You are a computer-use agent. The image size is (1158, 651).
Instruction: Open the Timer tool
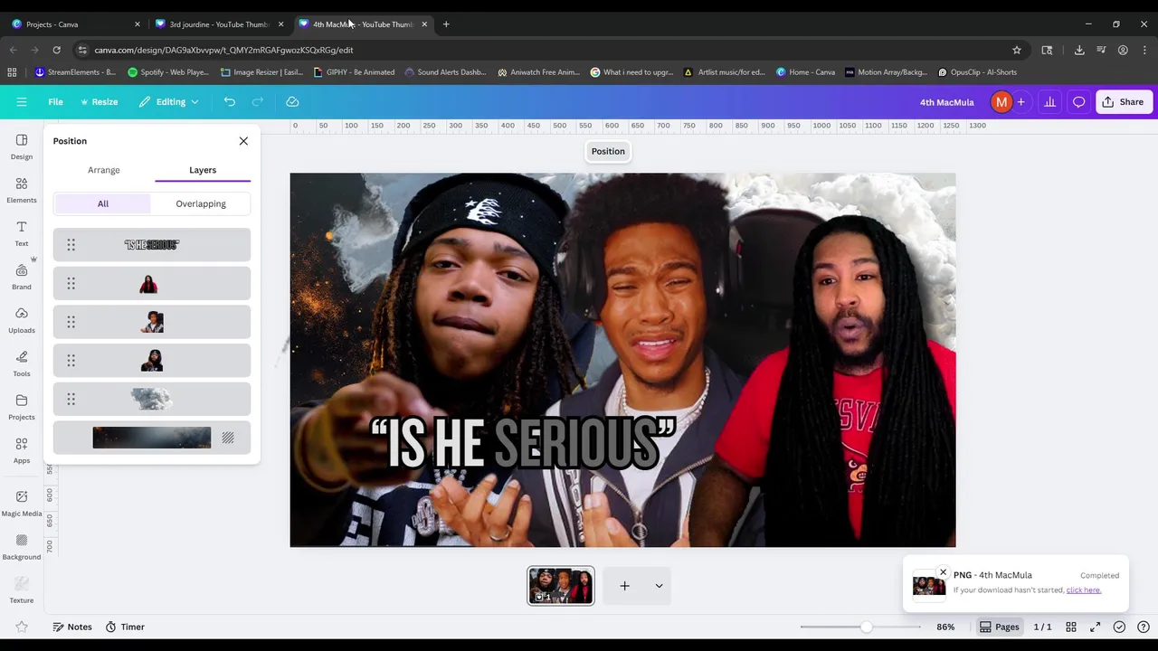pos(125,627)
